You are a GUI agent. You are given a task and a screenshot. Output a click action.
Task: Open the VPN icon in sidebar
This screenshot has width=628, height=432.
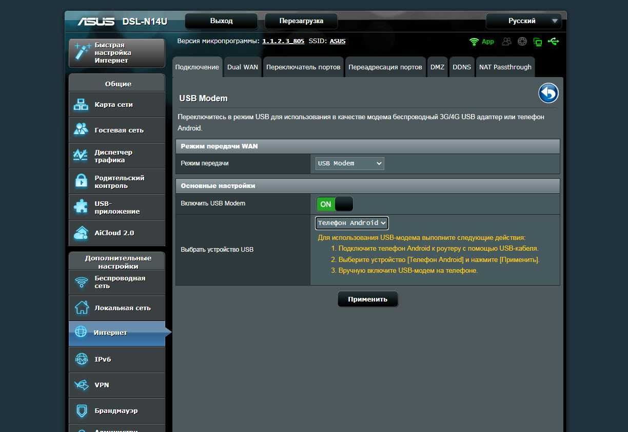[81, 385]
